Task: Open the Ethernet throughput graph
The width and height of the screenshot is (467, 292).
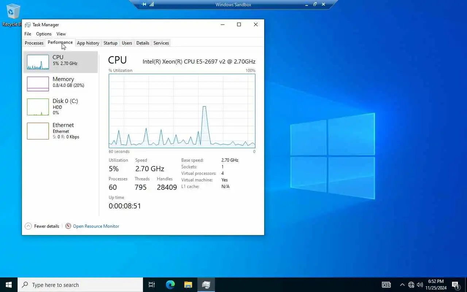Action: tap(38, 131)
